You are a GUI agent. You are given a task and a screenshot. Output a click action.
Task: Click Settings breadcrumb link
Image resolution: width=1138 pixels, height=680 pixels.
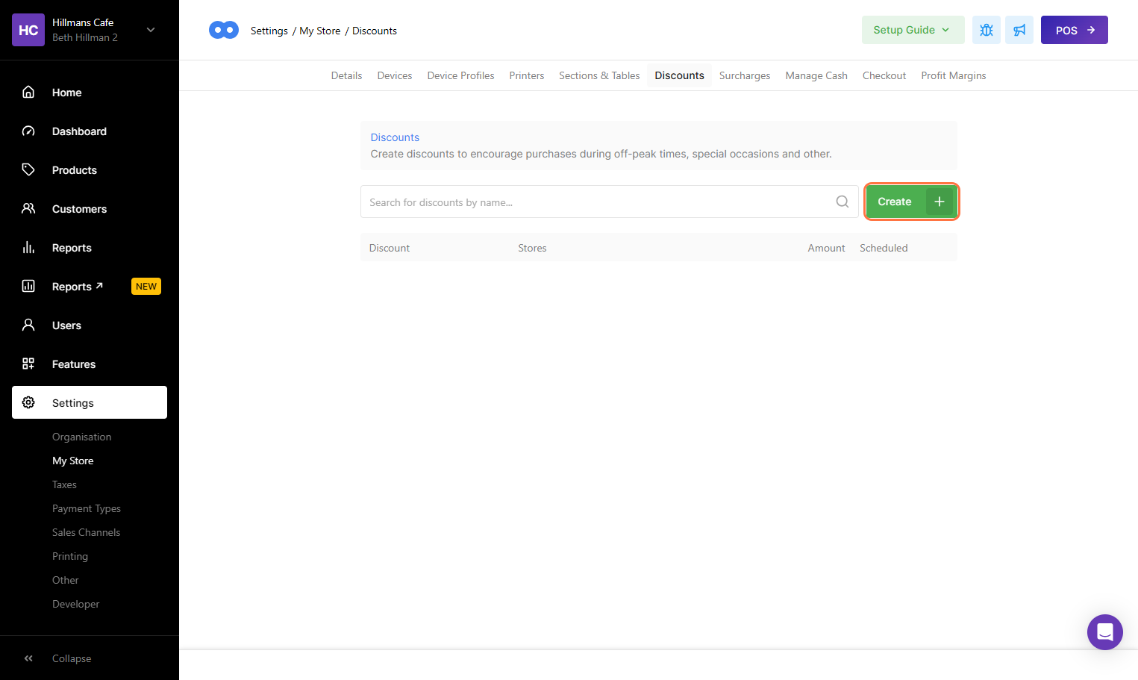tap(269, 31)
